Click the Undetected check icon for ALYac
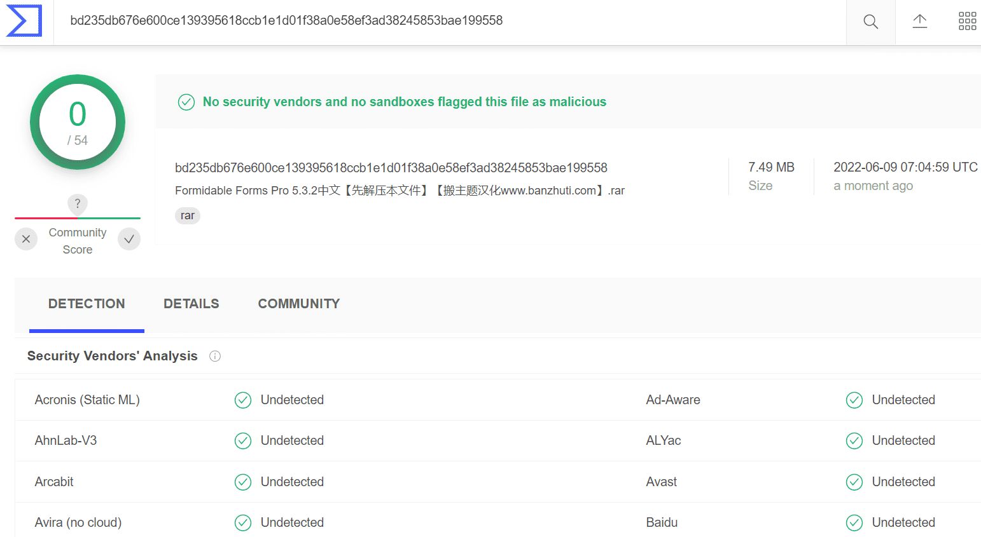The height and width of the screenshot is (537, 981). [854, 440]
